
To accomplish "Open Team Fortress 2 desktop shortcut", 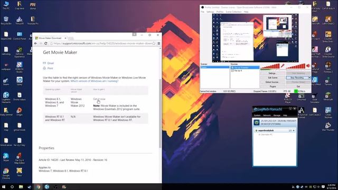I will tap(328, 67).
